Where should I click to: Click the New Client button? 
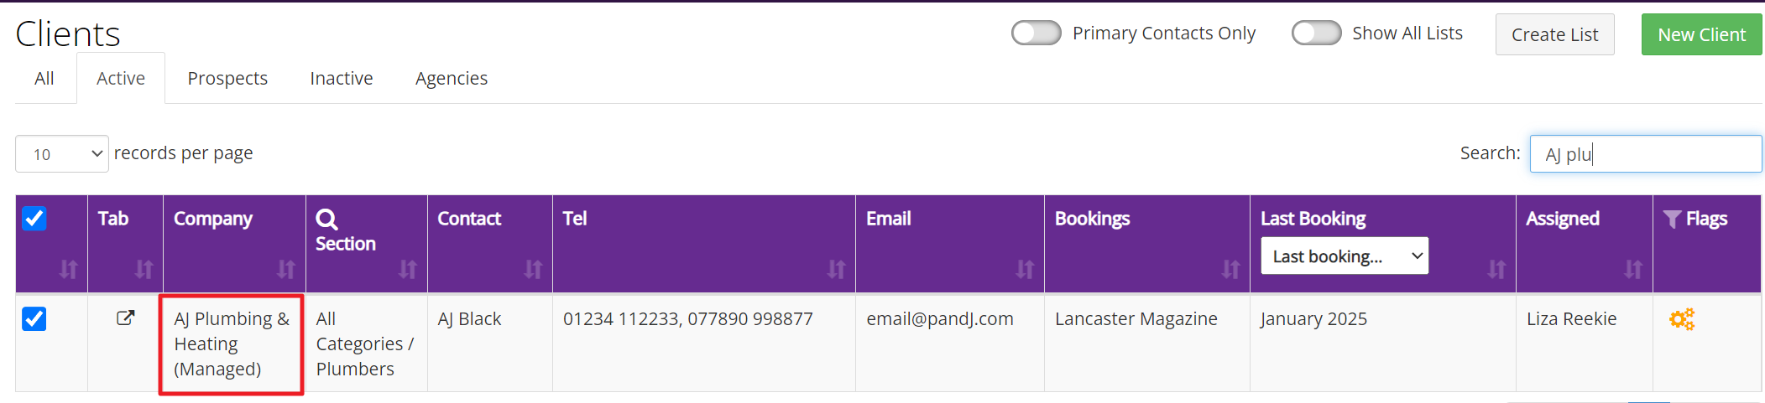click(1701, 34)
